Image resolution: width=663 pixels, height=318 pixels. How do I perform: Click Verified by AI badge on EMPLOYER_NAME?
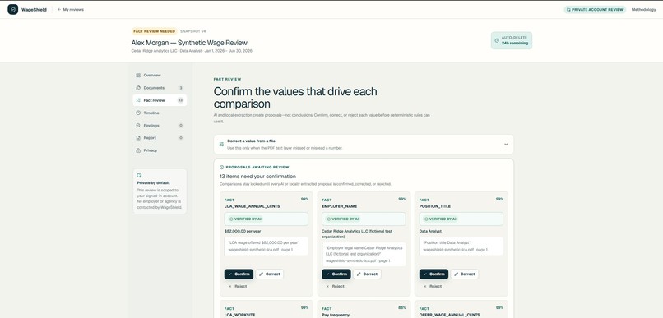pyautogui.click(x=342, y=219)
